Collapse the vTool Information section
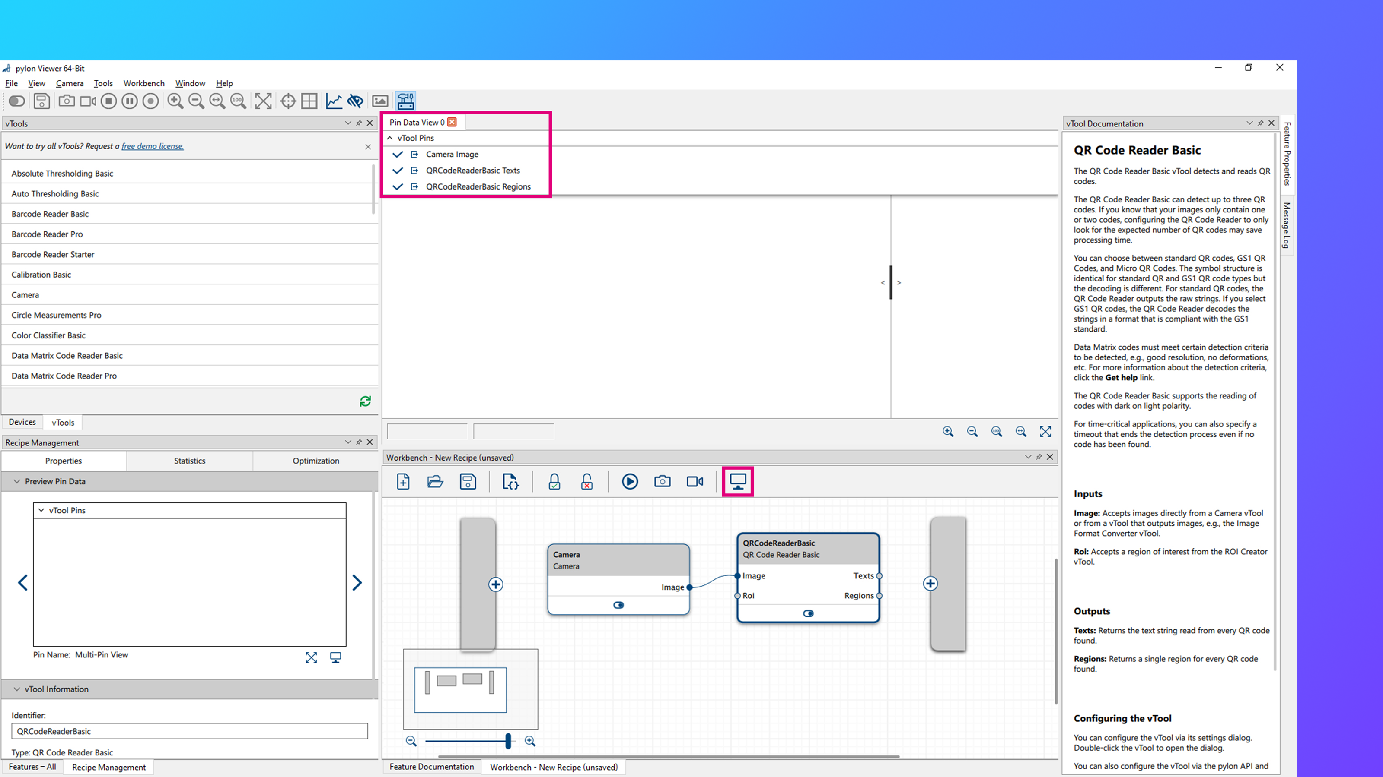Viewport: 1383px width, 777px height. tap(17, 689)
